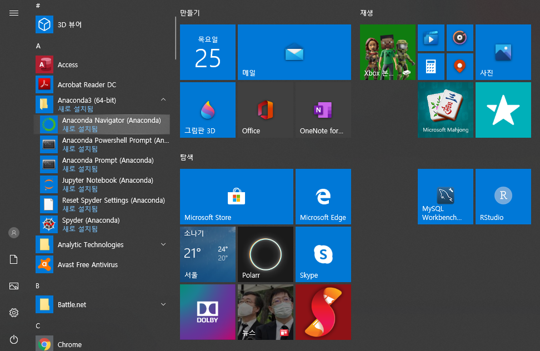
Task: Open the 뉴스 news tile
Action: tap(266, 312)
